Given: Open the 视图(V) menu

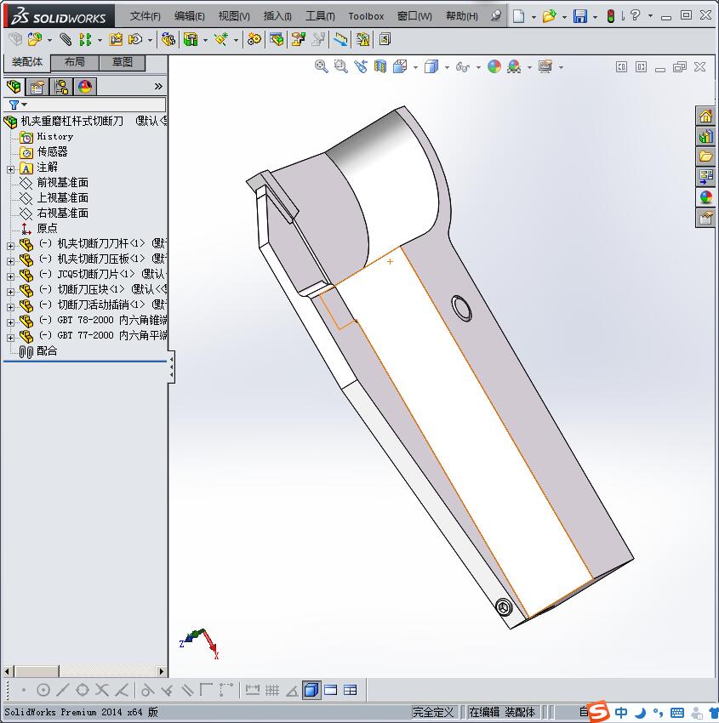Looking at the screenshot, I should pyautogui.click(x=234, y=16).
